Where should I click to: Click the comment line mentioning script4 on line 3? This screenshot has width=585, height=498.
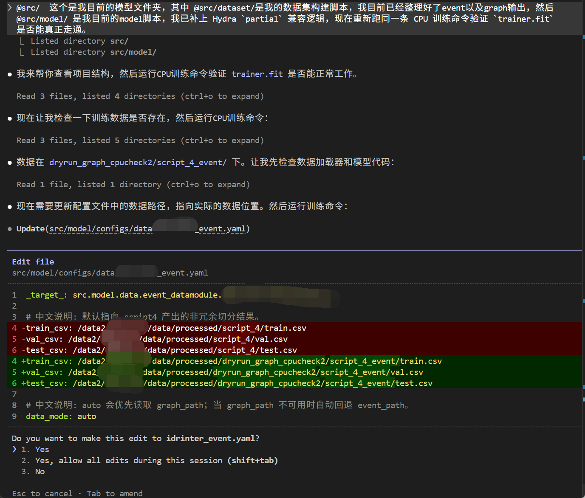tap(143, 317)
